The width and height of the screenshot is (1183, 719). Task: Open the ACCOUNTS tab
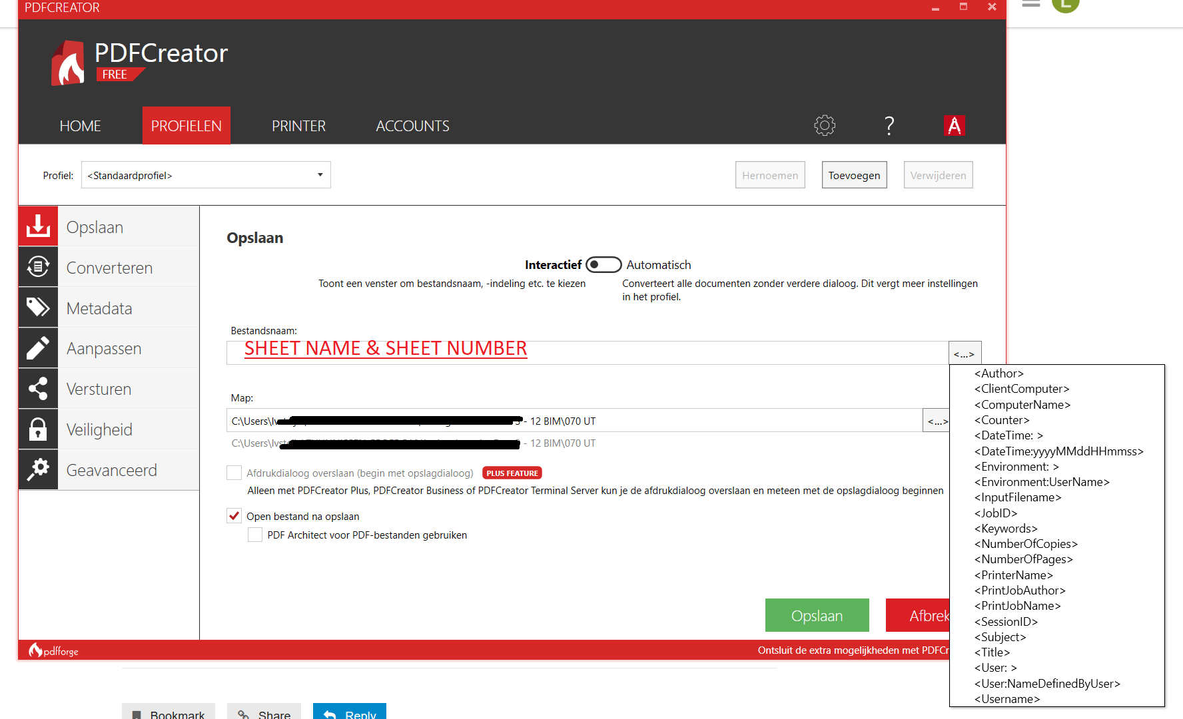tap(412, 126)
